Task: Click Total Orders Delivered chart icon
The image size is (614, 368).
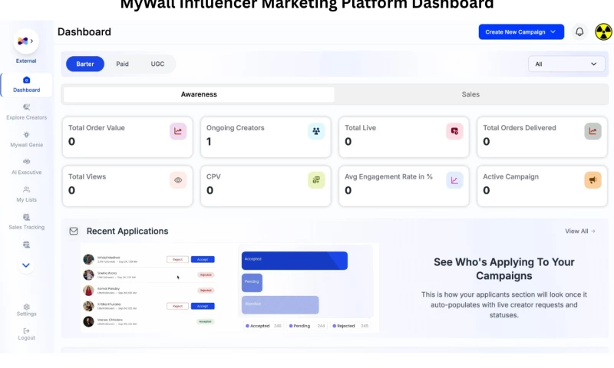Action: 593,131
